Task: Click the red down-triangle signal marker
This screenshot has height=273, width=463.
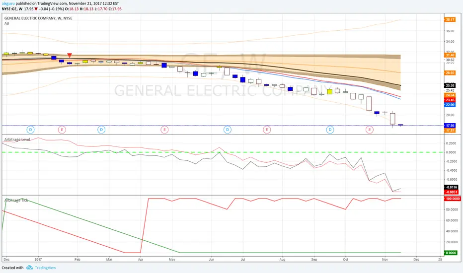Action: [x=70, y=56]
